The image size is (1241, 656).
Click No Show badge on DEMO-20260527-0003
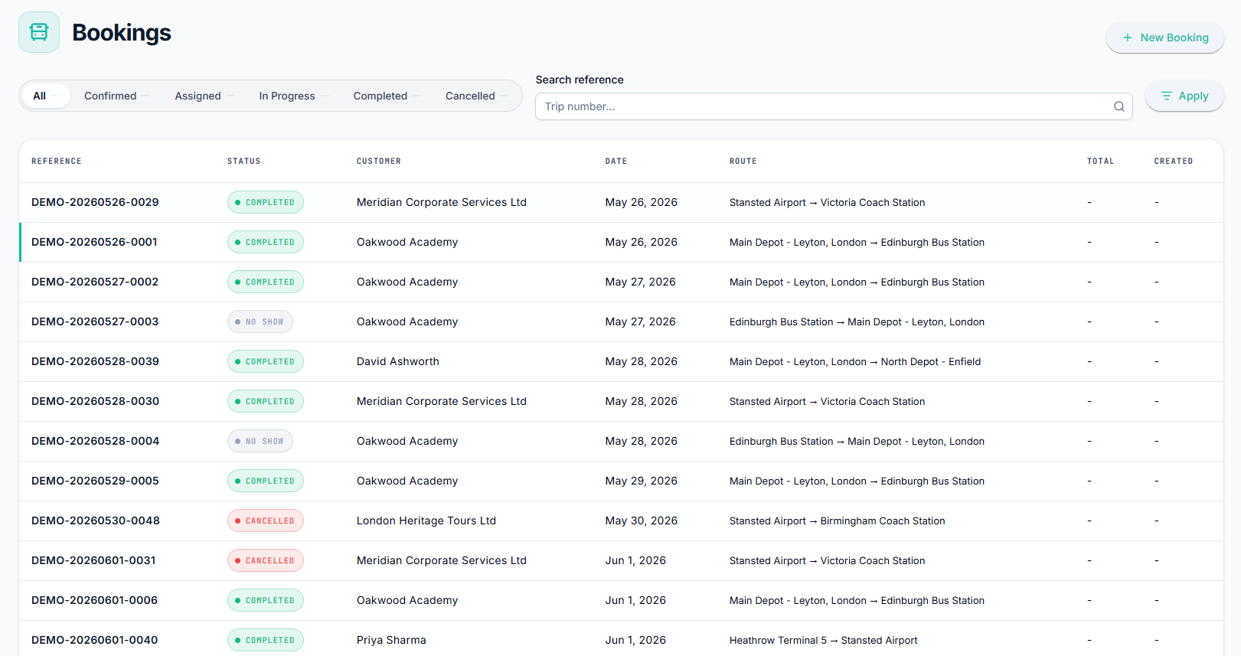260,321
